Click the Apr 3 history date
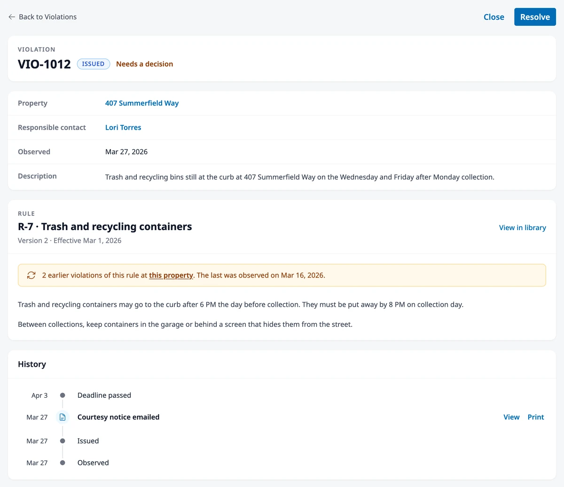The image size is (564, 487). [39, 395]
